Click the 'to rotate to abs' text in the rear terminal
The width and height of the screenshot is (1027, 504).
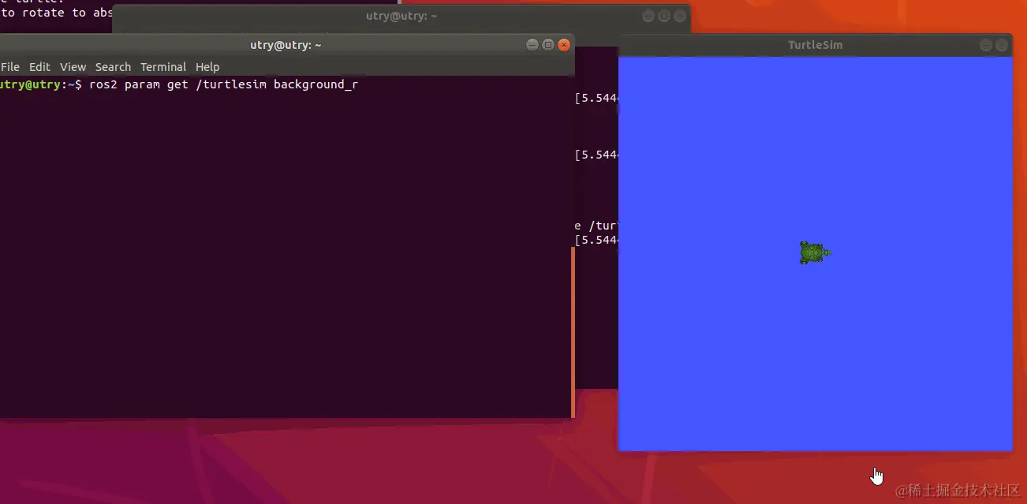pyautogui.click(x=56, y=13)
